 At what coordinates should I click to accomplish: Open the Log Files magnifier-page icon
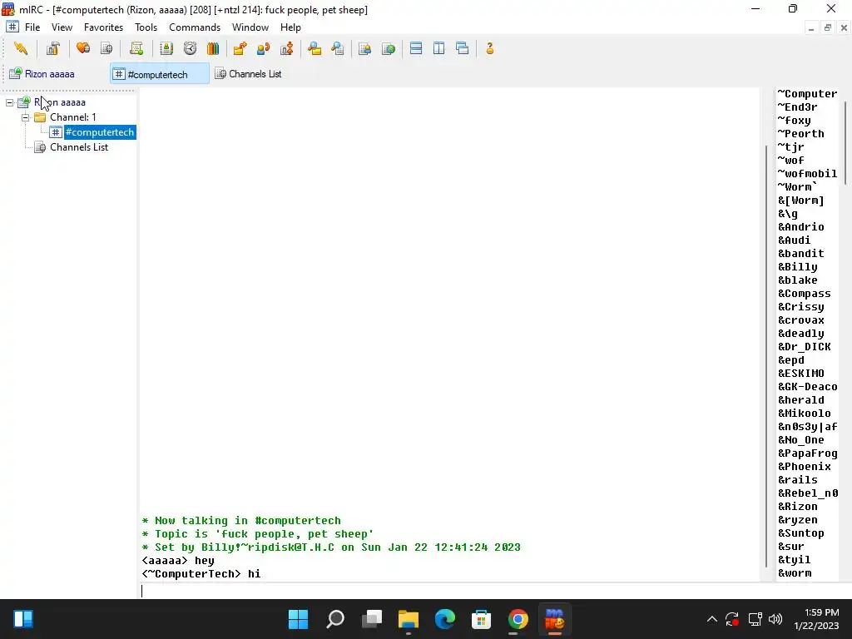(338, 48)
